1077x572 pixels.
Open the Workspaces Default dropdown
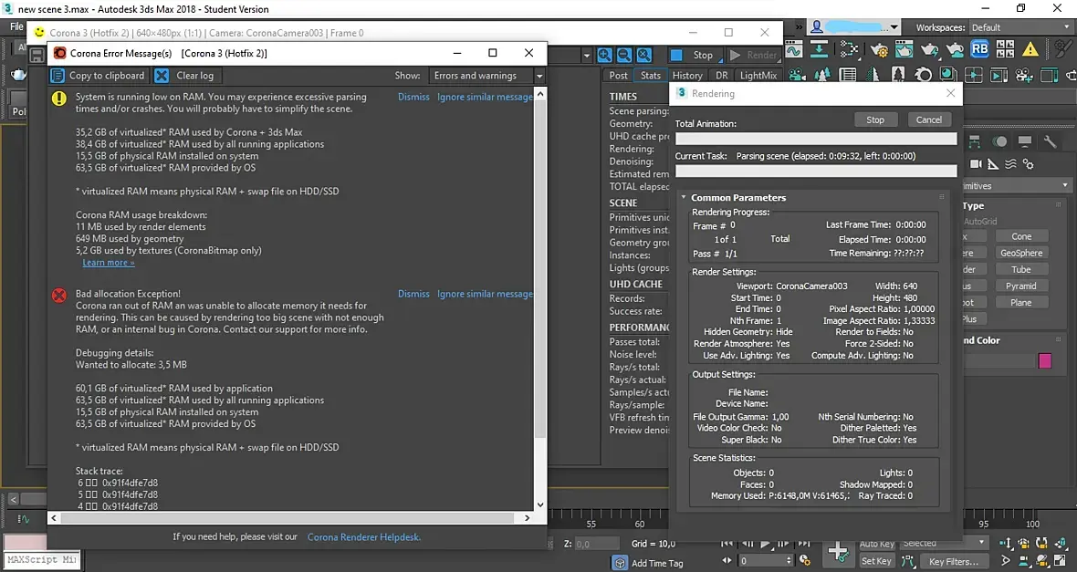[x=1020, y=27]
